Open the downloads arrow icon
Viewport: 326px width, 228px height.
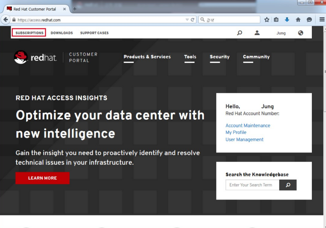click(x=287, y=20)
